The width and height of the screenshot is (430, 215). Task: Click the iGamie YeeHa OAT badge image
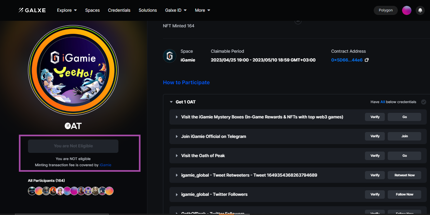73,70
